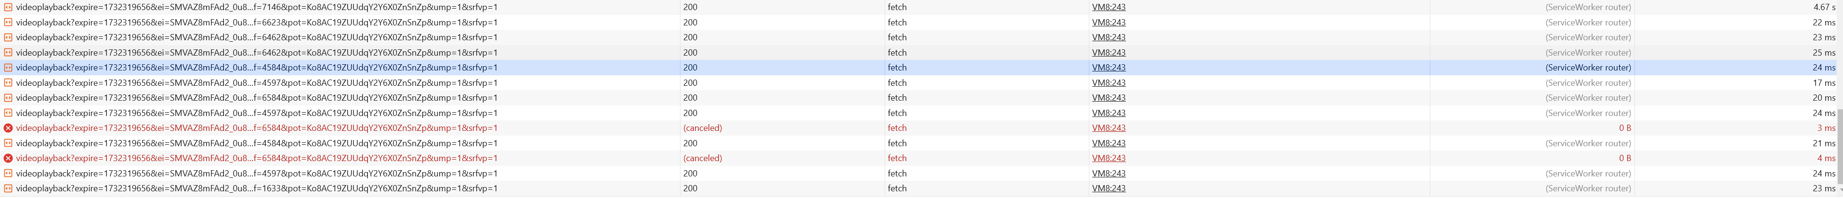Click the fetch icon of the 17 ms request
Screen dimensions: 1843x198
click(9, 82)
